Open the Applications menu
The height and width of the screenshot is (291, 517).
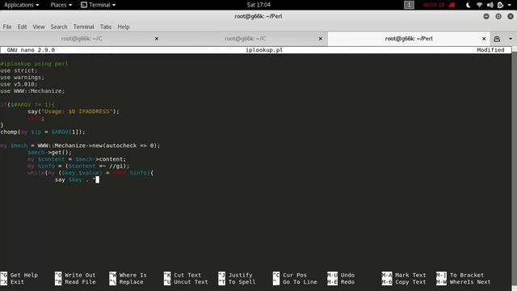tap(22, 5)
